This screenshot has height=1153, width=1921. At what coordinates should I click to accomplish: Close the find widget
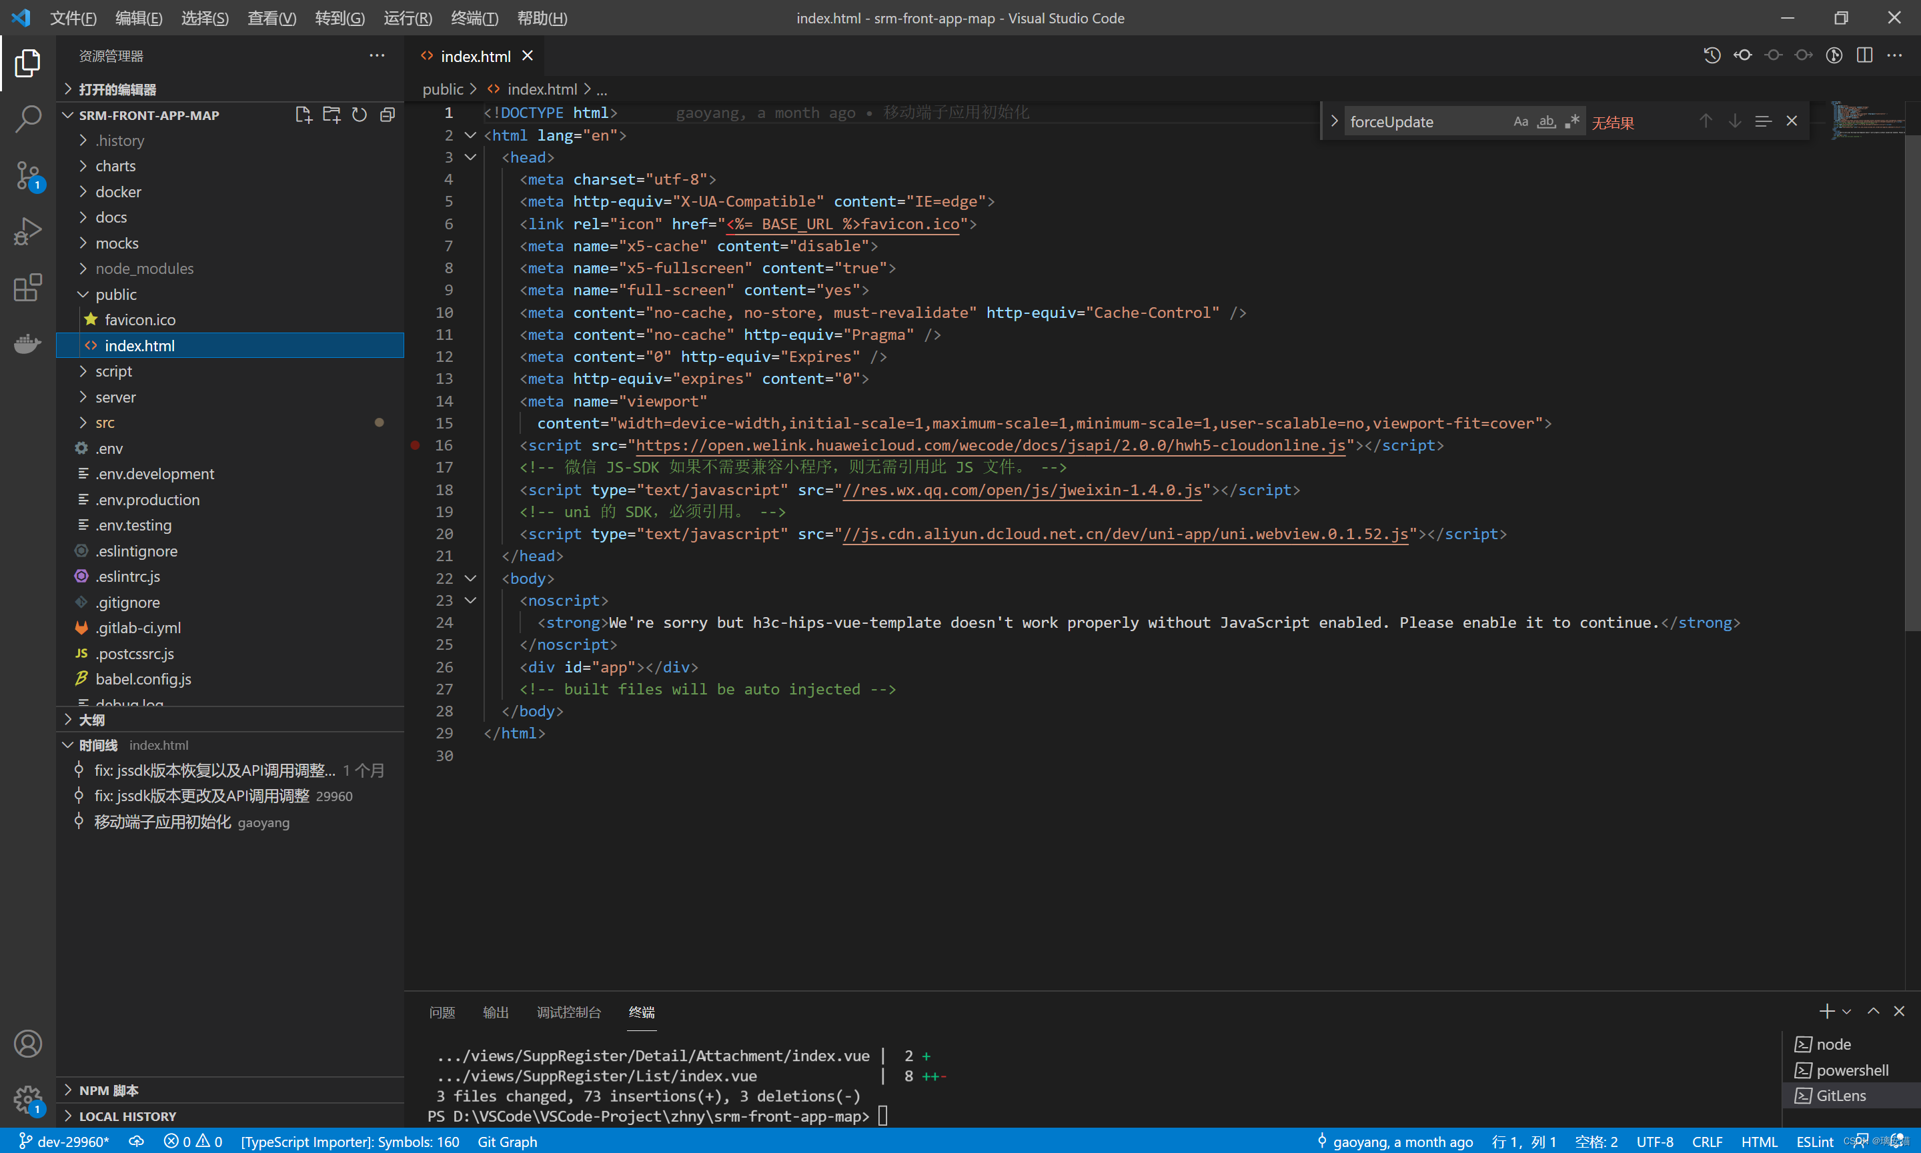[1792, 121]
